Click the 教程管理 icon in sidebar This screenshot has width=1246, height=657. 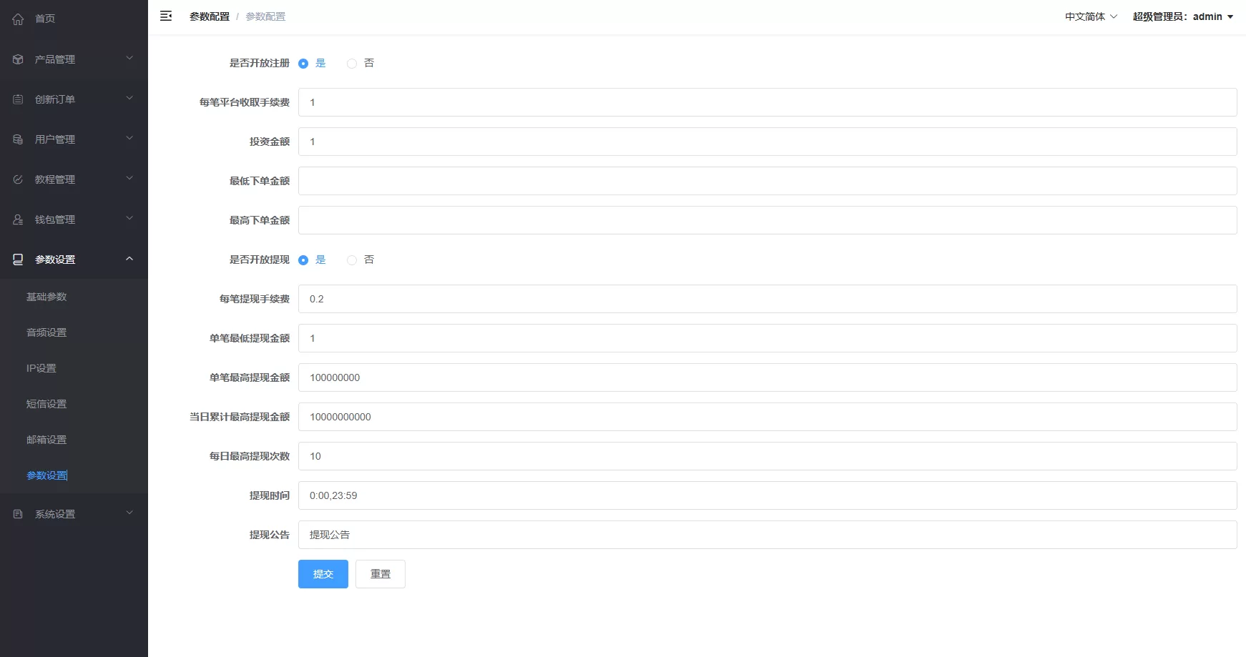tap(18, 179)
